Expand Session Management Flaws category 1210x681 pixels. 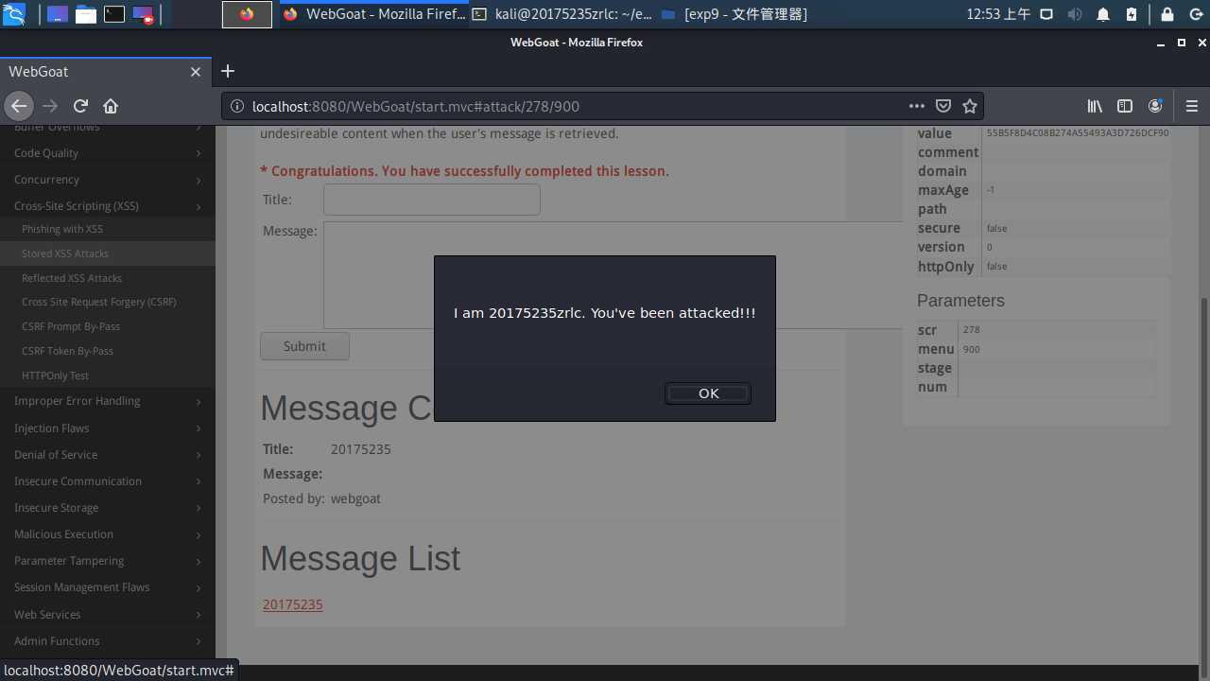click(x=108, y=587)
